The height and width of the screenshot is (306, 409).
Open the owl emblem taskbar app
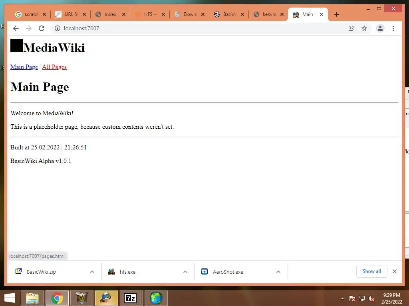tap(82, 298)
